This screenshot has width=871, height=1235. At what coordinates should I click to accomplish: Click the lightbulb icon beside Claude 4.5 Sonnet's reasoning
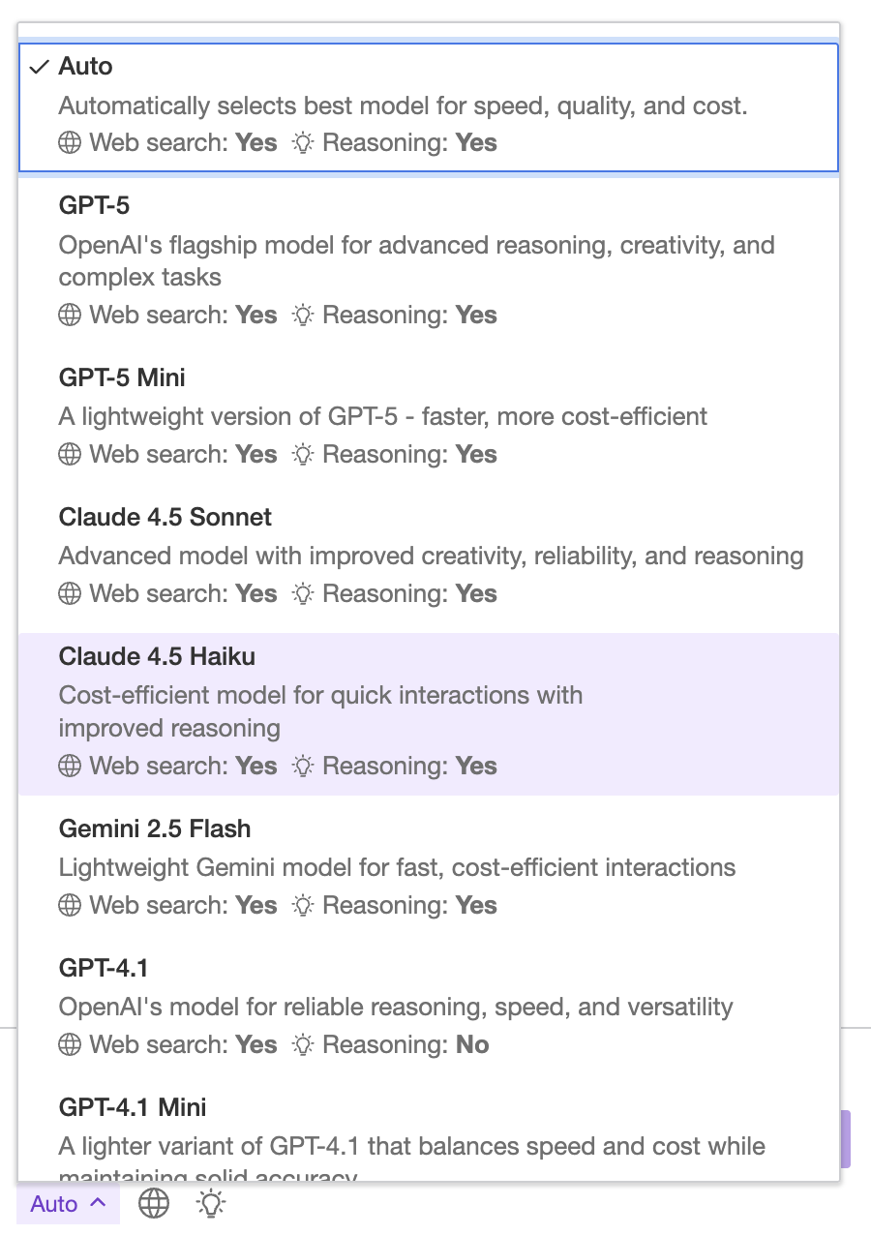point(302,593)
